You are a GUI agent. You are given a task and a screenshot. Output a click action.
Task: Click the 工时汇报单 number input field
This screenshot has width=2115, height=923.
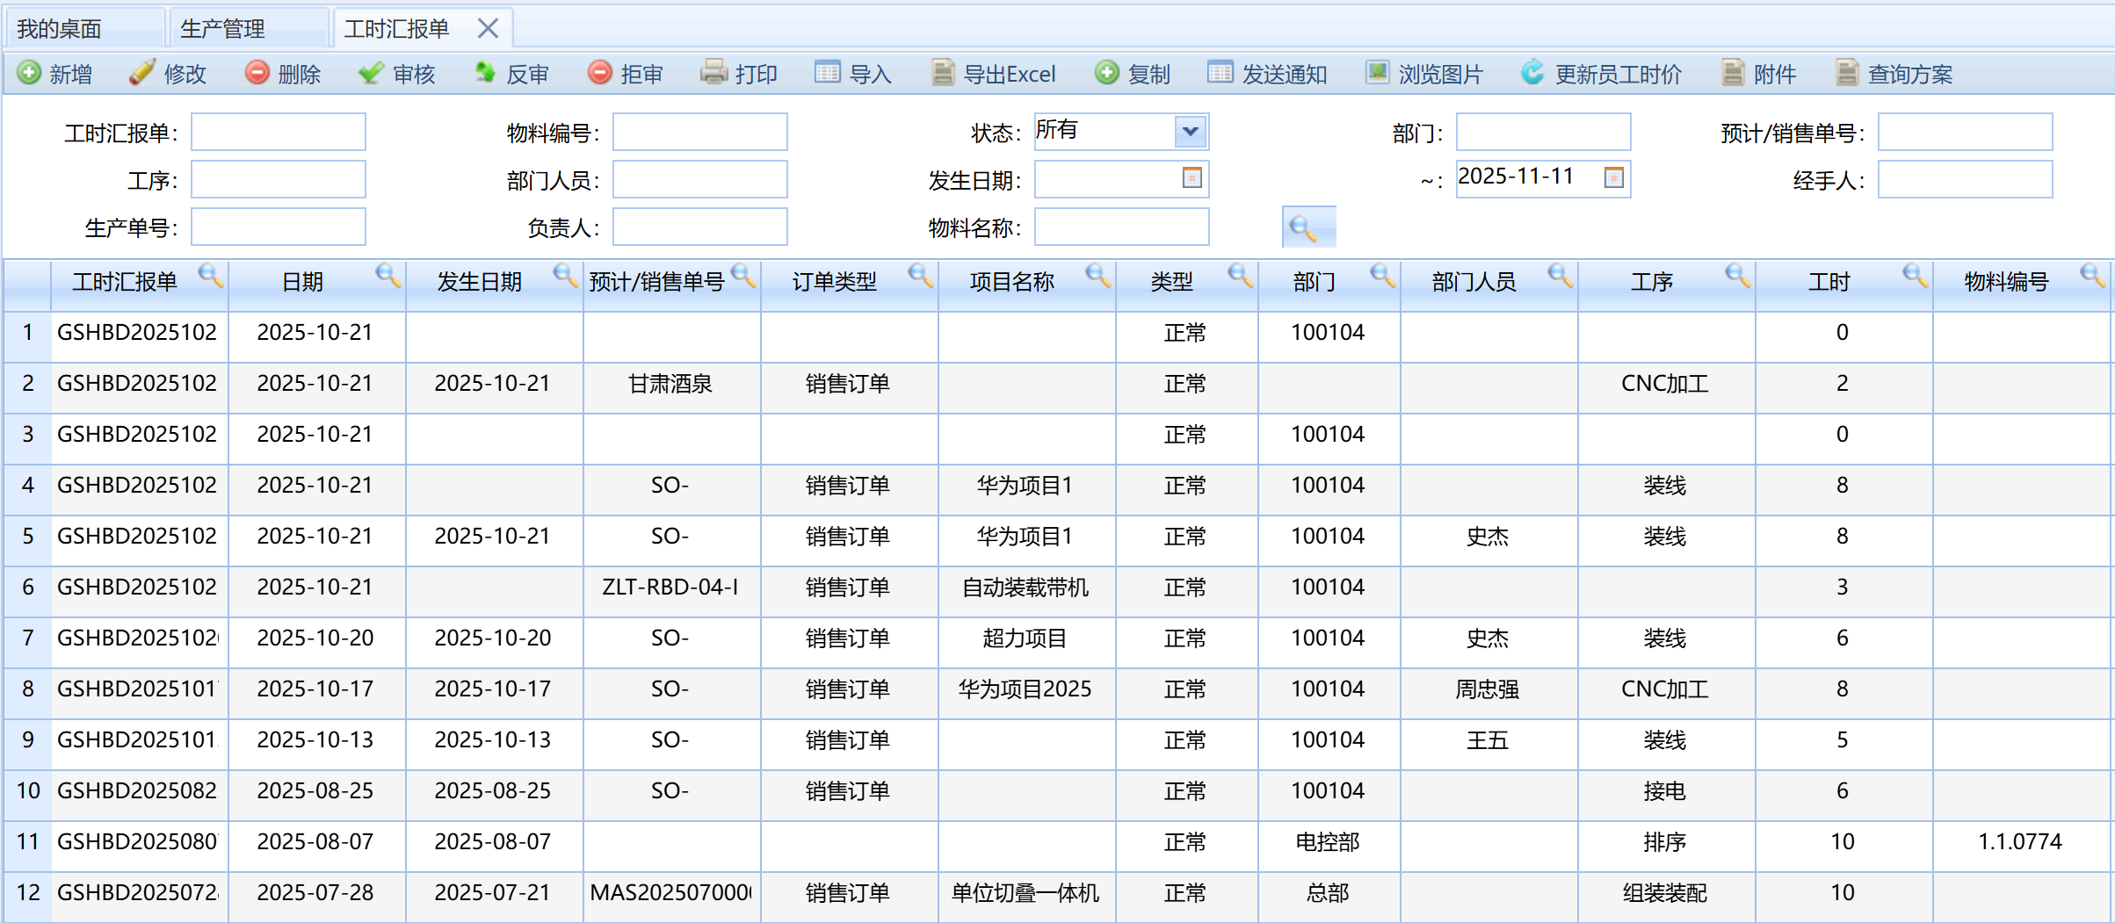[278, 132]
